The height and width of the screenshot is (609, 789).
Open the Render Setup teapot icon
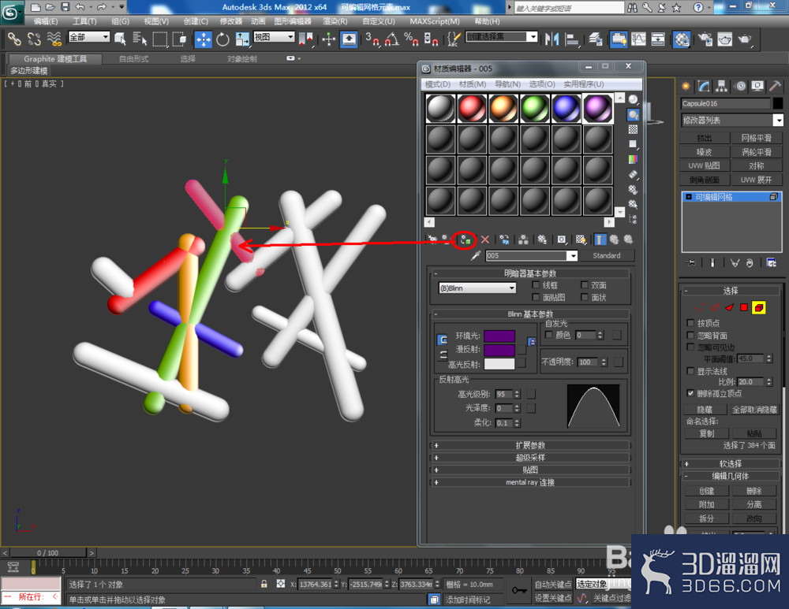tap(705, 39)
